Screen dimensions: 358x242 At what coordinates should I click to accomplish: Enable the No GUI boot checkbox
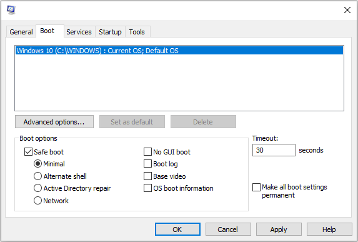coord(147,152)
